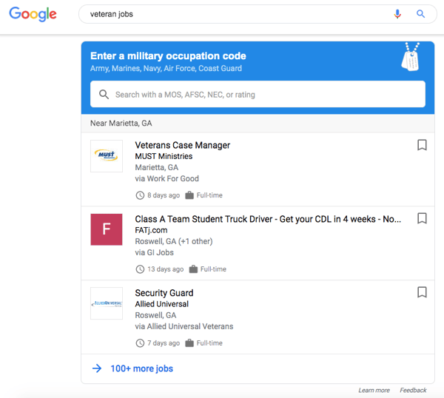Bookmark the Security Guard job

(x=422, y=292)
